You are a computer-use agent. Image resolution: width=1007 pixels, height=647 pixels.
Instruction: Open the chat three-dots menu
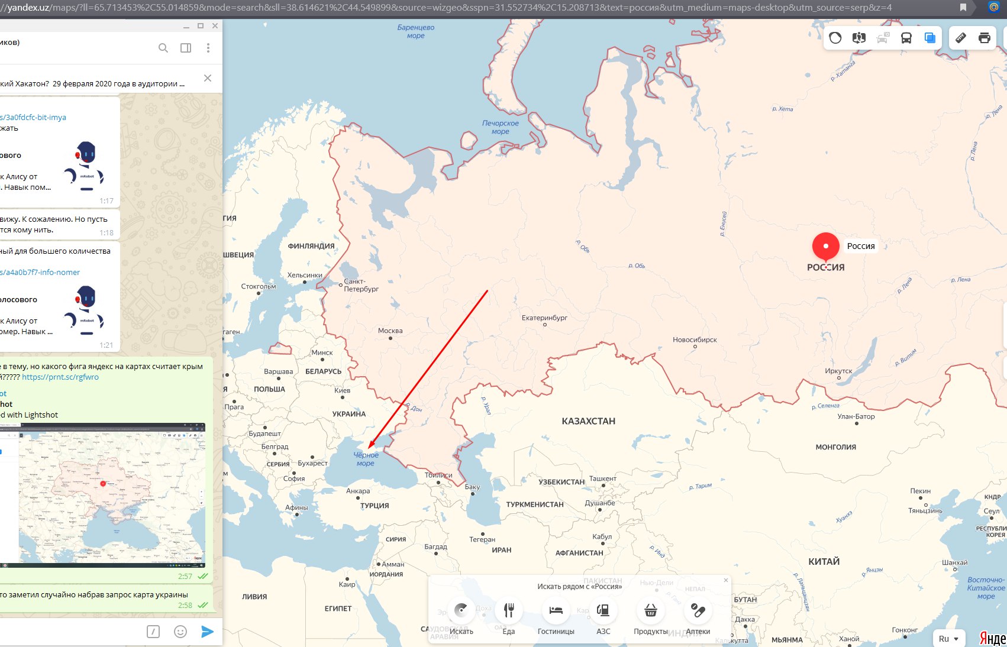tap(208, 48)
